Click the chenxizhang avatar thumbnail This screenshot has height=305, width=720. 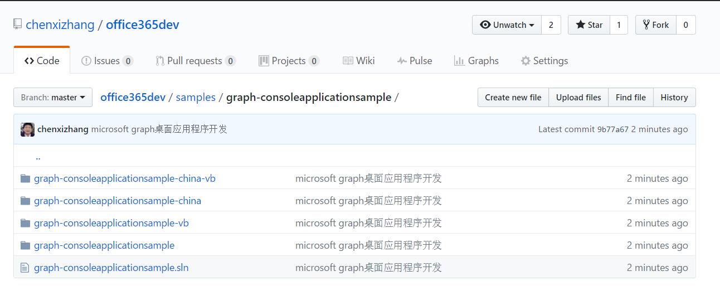click(27, 129)
